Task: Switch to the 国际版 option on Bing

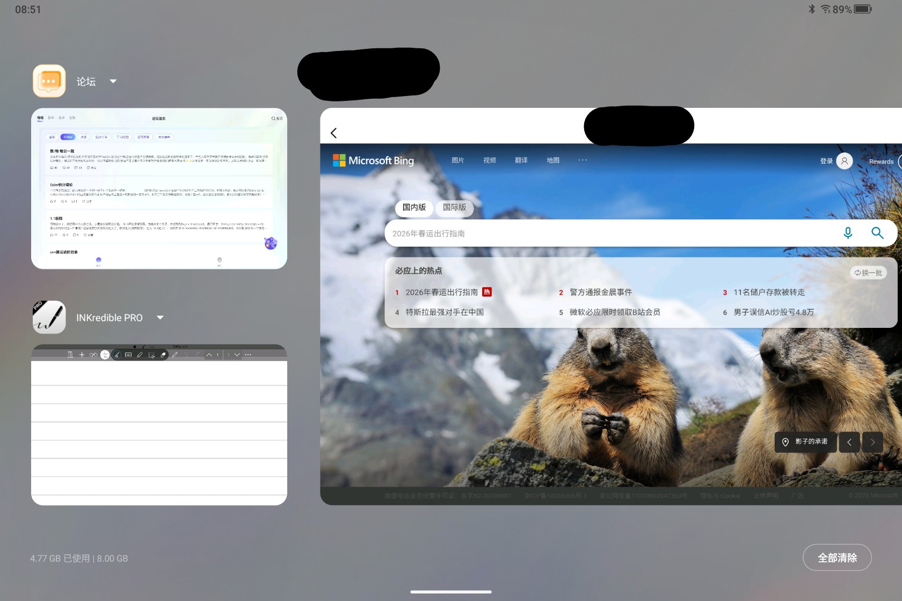Action: 454,208
